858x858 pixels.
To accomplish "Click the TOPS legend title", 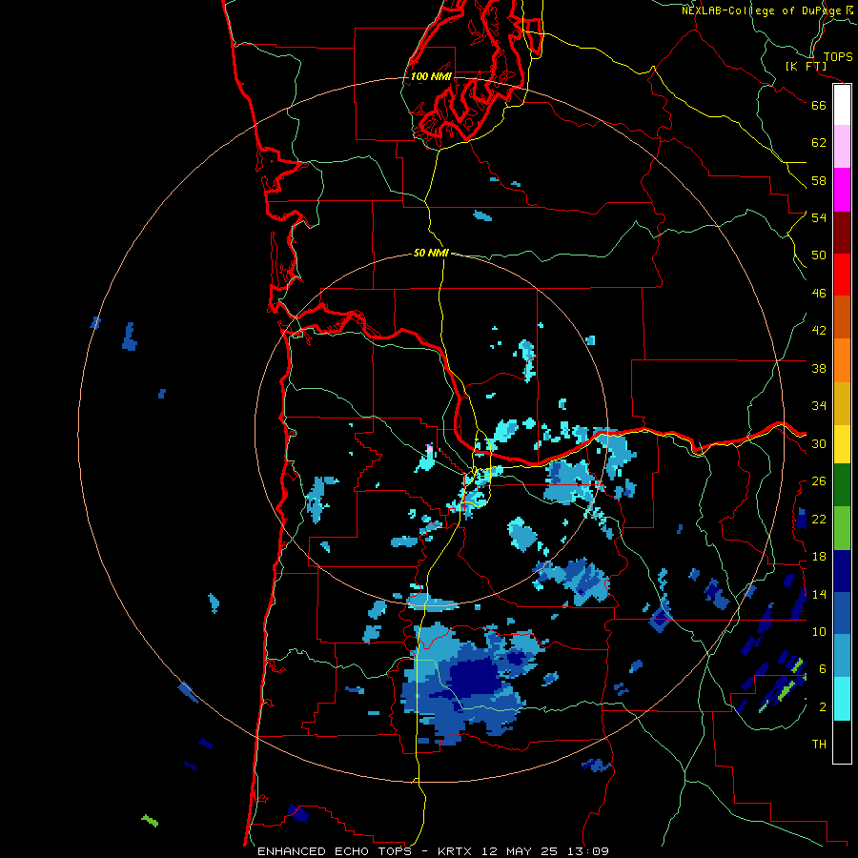I will (x=838, y=57).
